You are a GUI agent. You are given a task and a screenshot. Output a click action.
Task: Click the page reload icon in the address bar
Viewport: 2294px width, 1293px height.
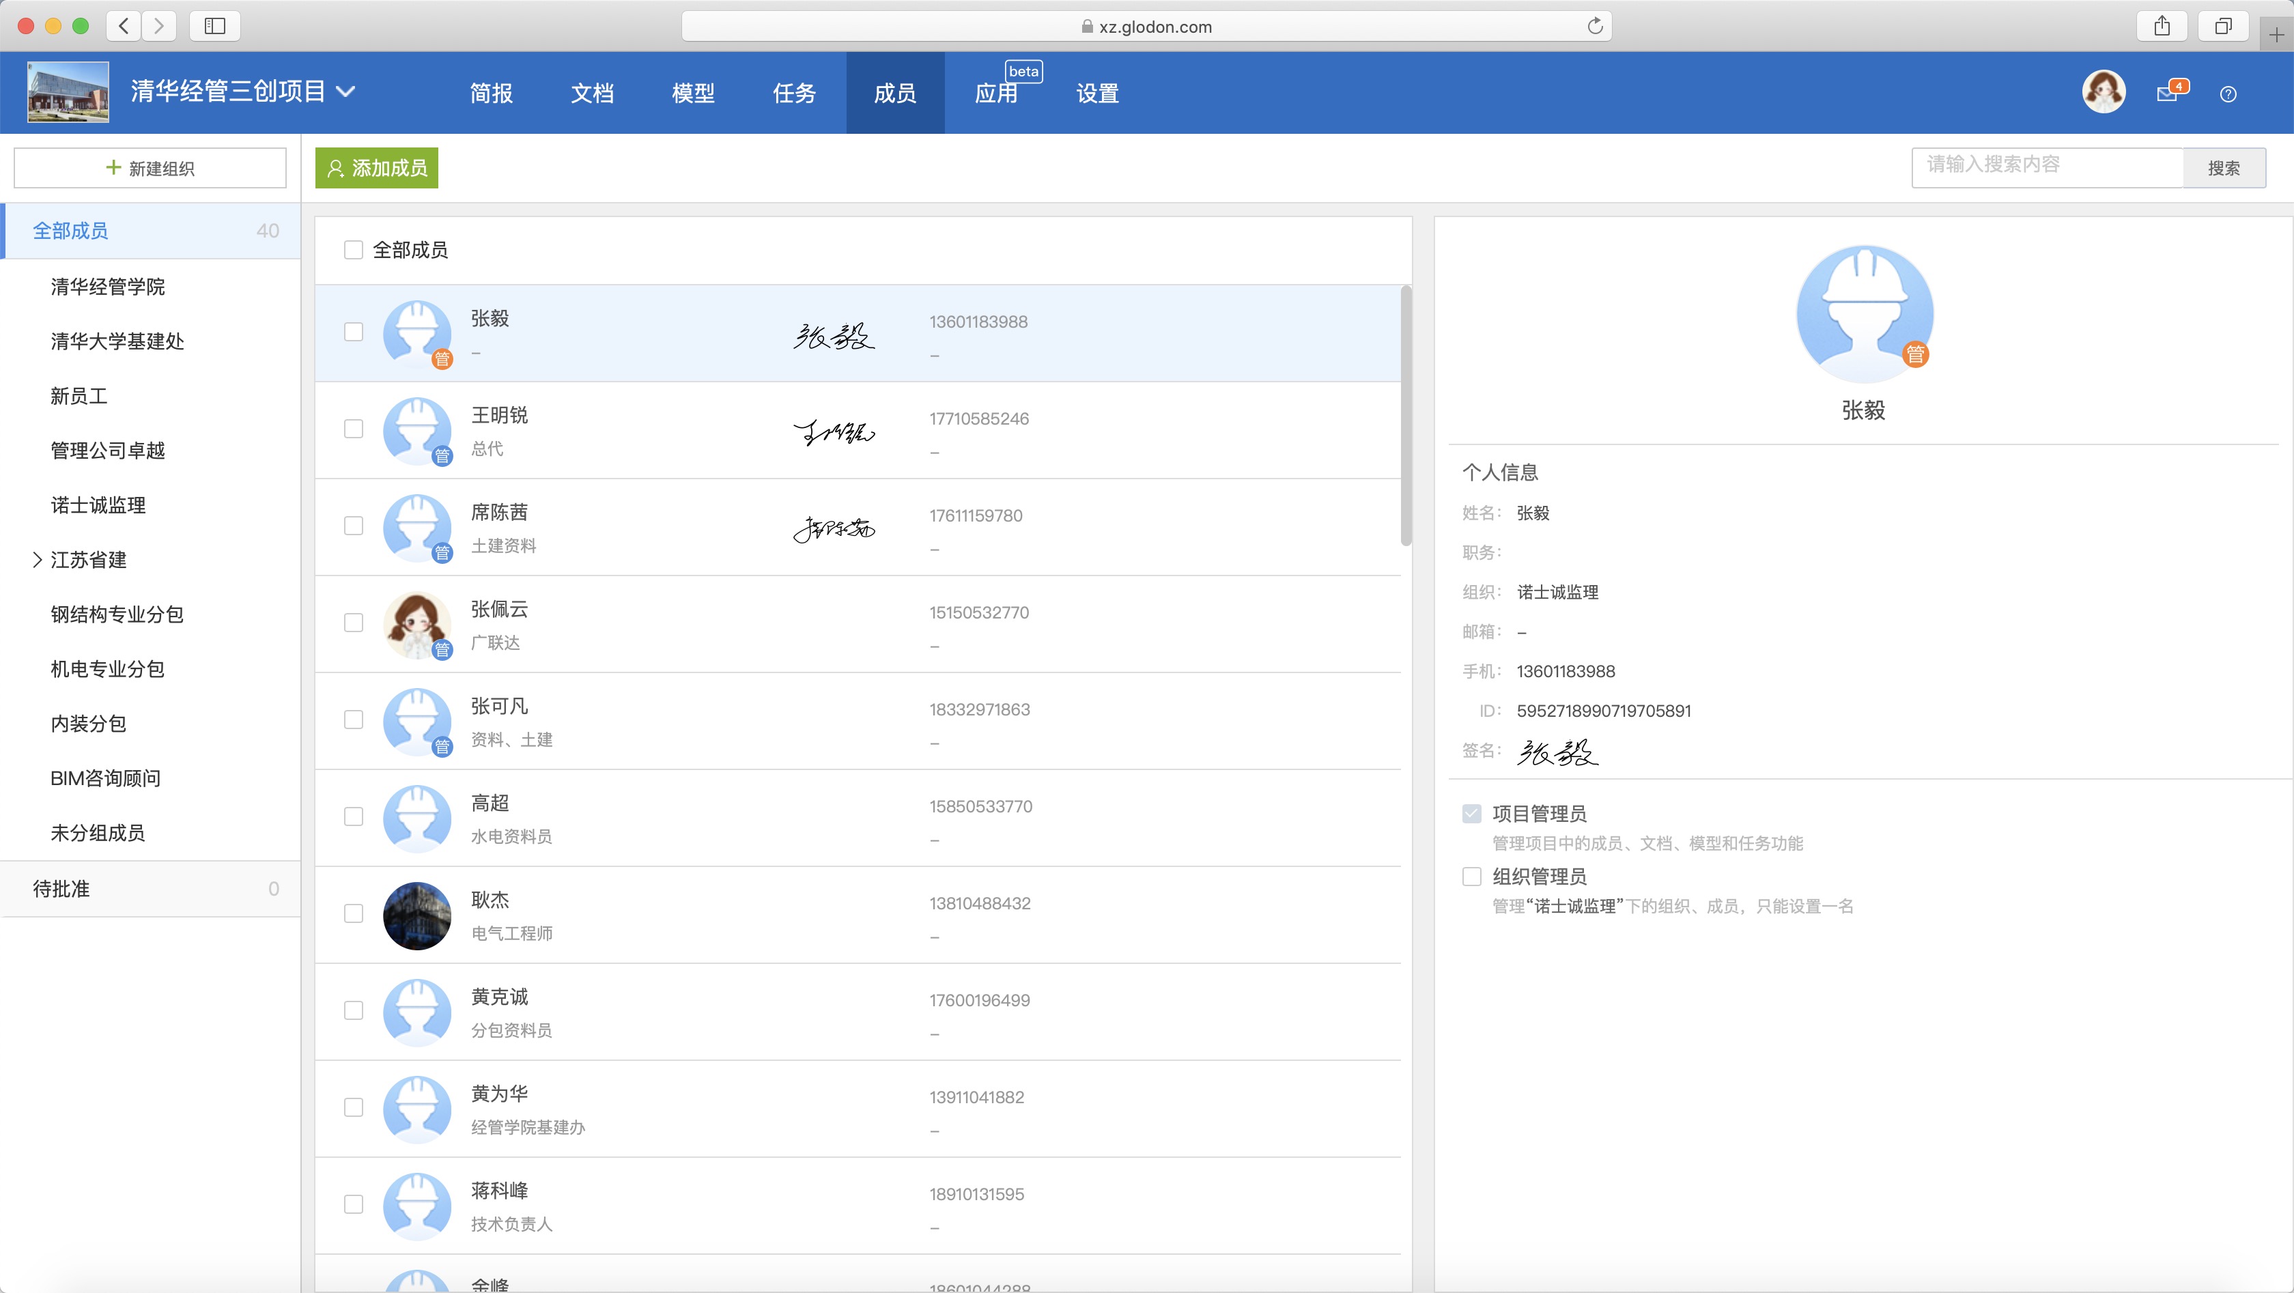(x=1595, y=26)
